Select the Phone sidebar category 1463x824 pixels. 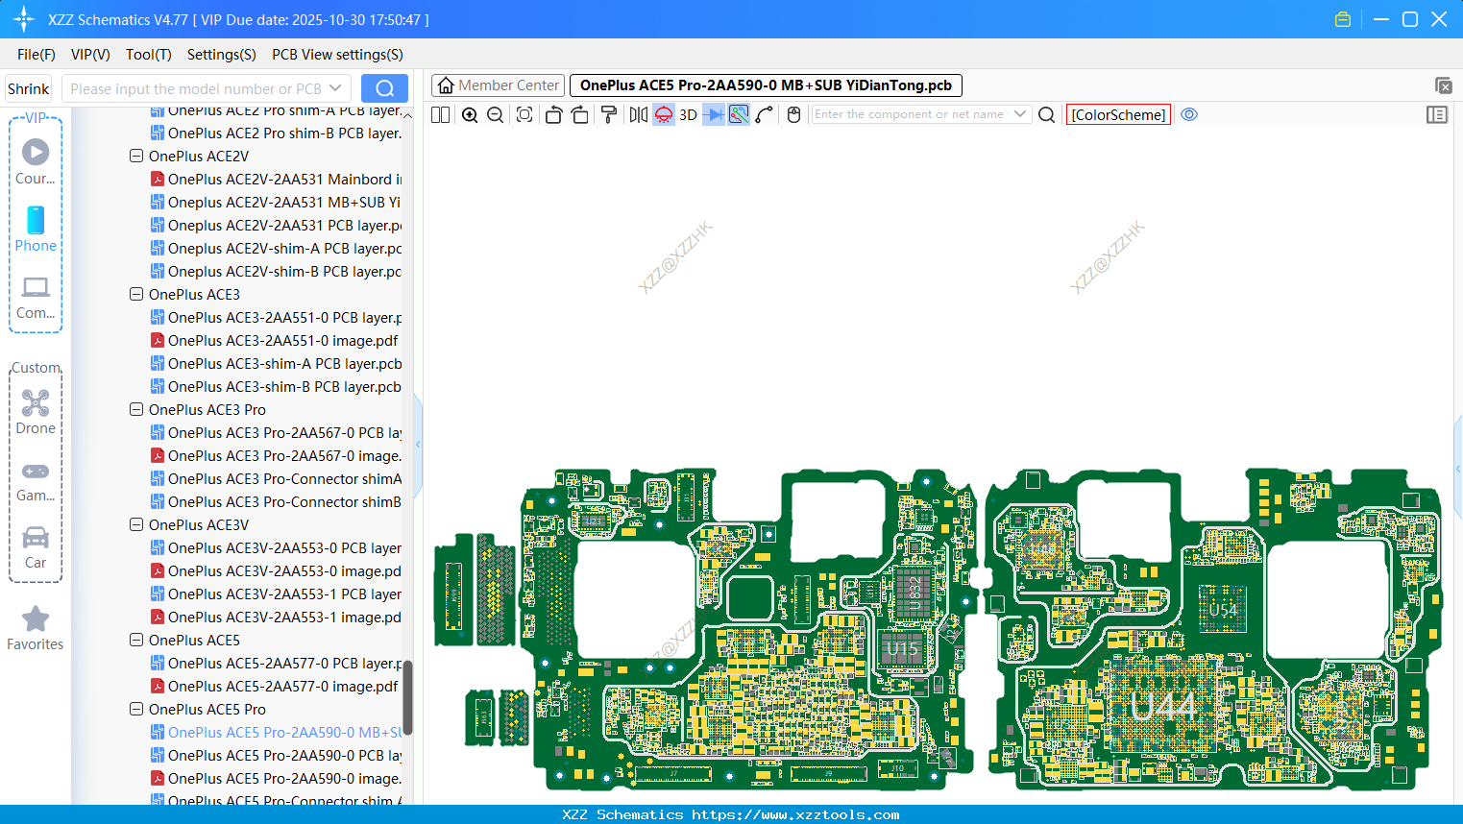pos(36,230)
